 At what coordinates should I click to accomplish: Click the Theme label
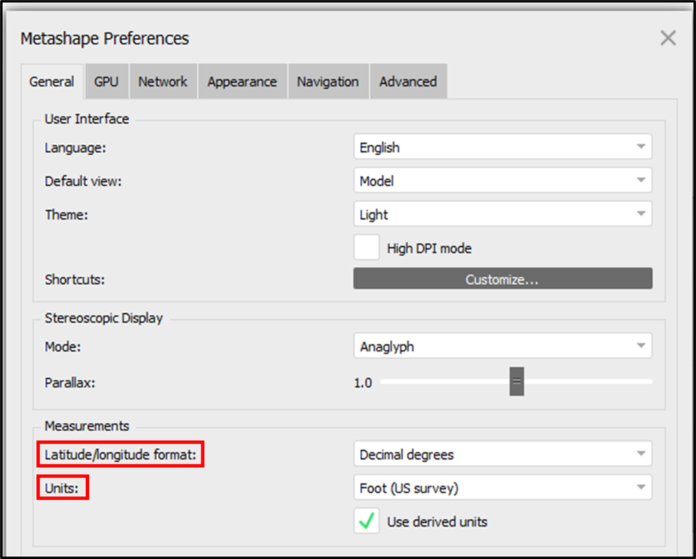coord(67,215)
